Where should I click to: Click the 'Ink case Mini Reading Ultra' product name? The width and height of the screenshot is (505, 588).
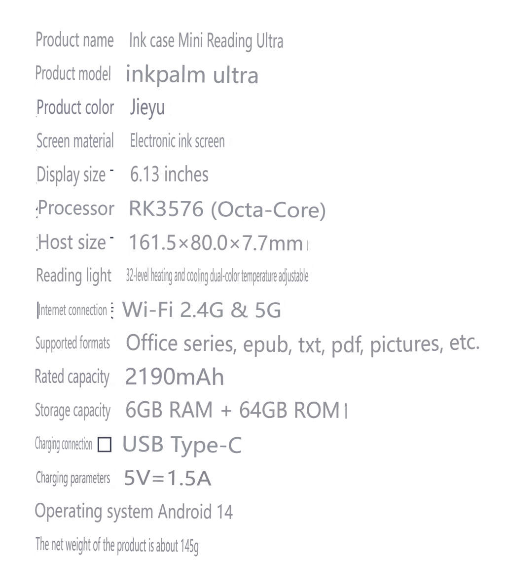coord(206,40)
